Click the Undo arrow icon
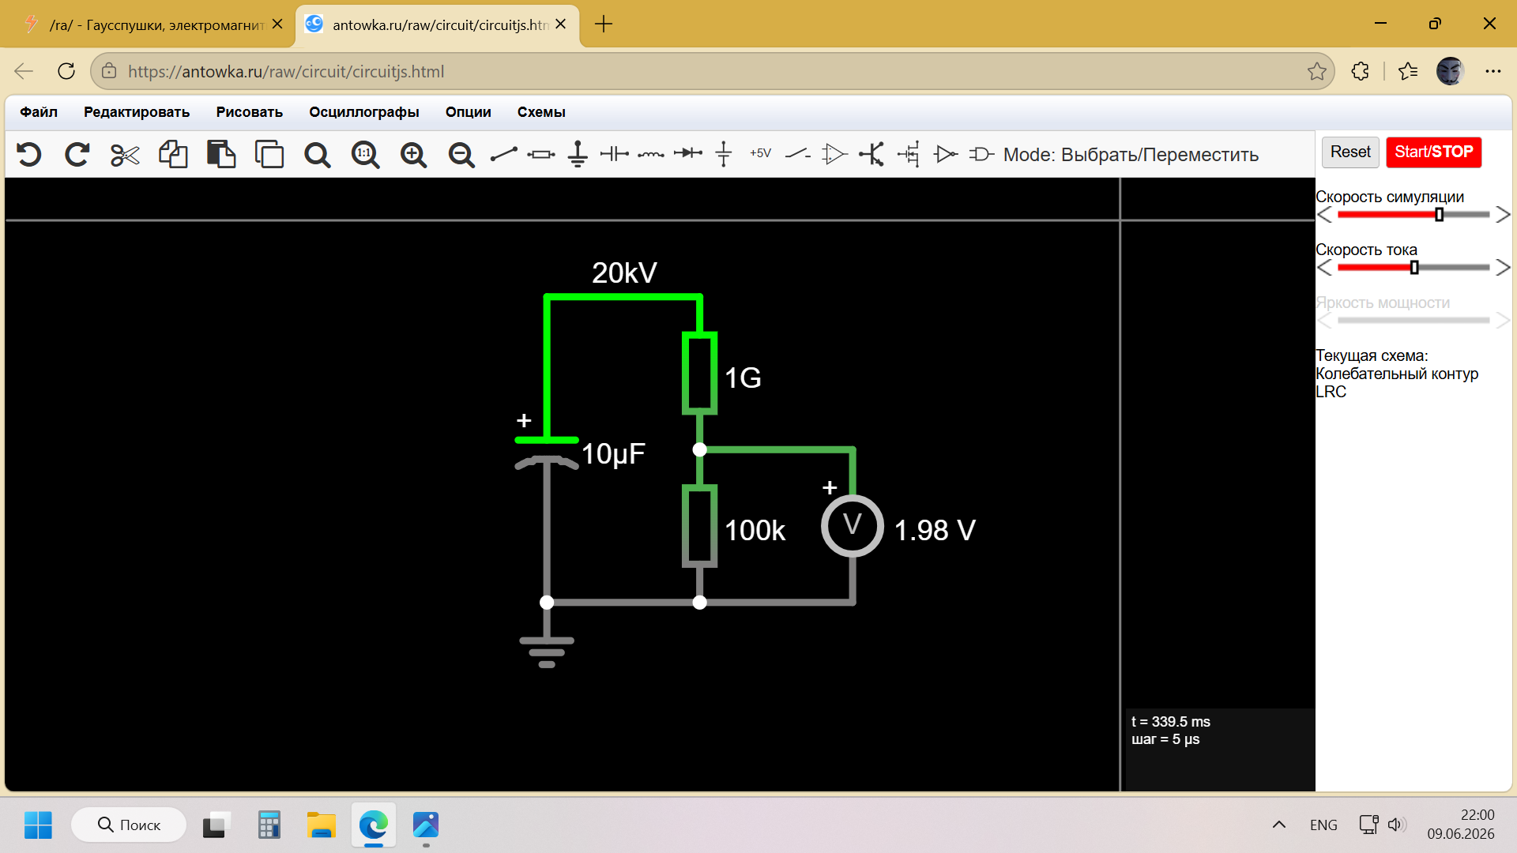1517x853 pixels. click(x=29, y=154)
